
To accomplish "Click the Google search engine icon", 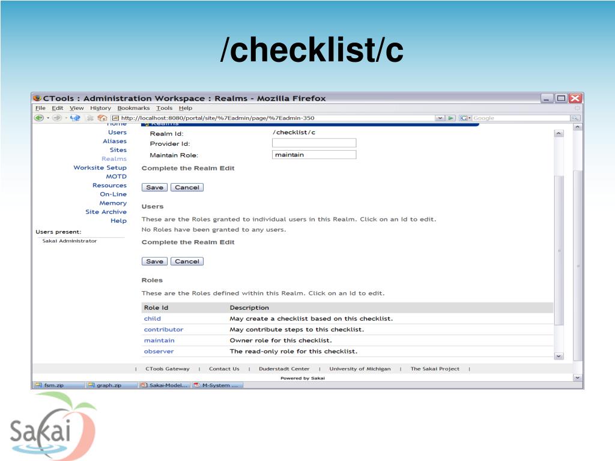I will [x=464, y=118].
